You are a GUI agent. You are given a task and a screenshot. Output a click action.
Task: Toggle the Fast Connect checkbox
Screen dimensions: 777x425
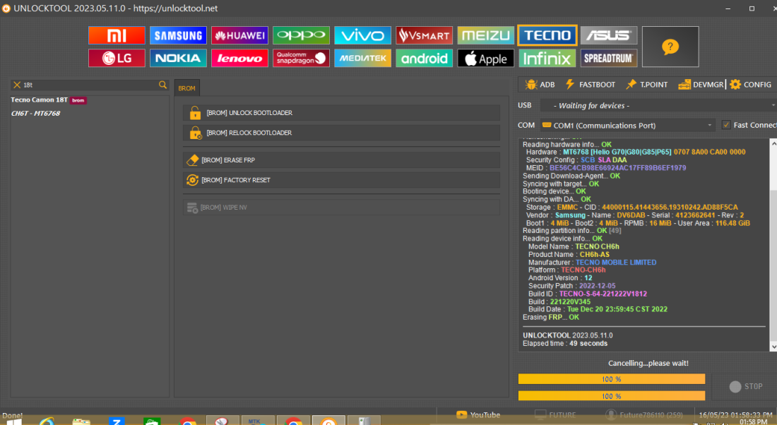[726, 125]
